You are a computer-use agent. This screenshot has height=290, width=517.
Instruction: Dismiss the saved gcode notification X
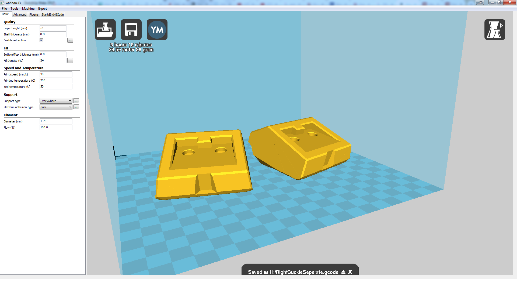[x=350, y=272]
